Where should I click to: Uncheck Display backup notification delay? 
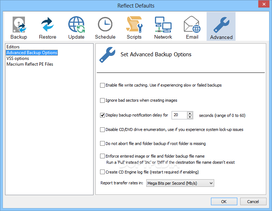[x=102, y=115]
